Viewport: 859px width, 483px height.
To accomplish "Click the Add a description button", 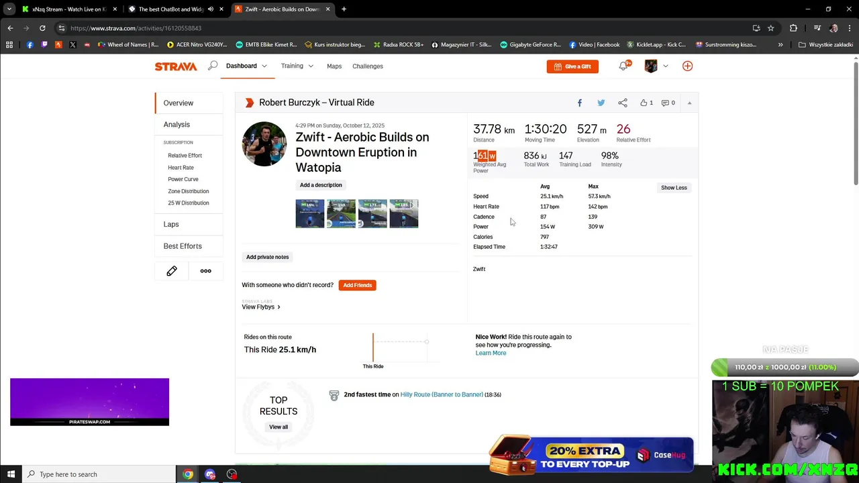I will [321, 185].
